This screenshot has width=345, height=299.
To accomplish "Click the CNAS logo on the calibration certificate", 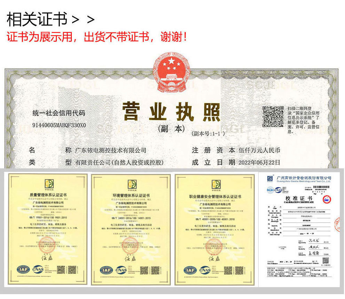I will pyautogui.click(x=278, y=190).
